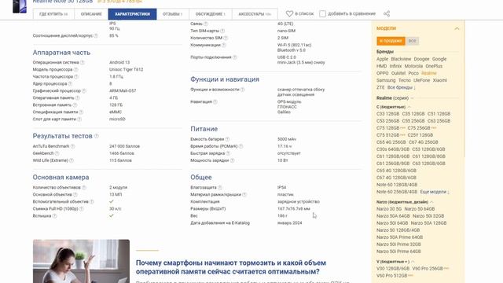Collapse the Narzo (бюджетные, дизайн) group
The height and width of the screenshot is (283, 503).
click(431, 202)
